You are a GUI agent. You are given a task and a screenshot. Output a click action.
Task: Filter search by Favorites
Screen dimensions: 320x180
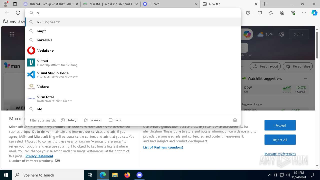coord(92,120)
